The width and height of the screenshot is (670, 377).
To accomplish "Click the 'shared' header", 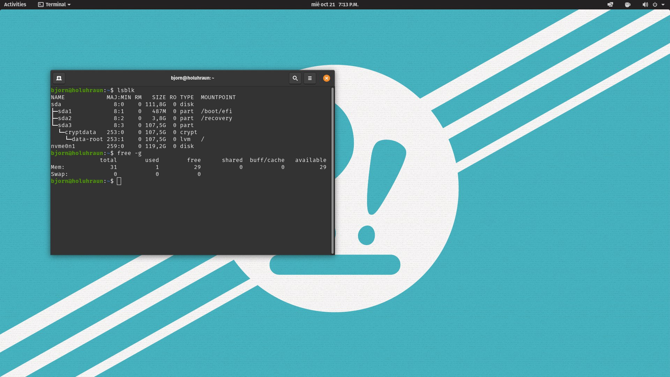I will coord(232,160).
